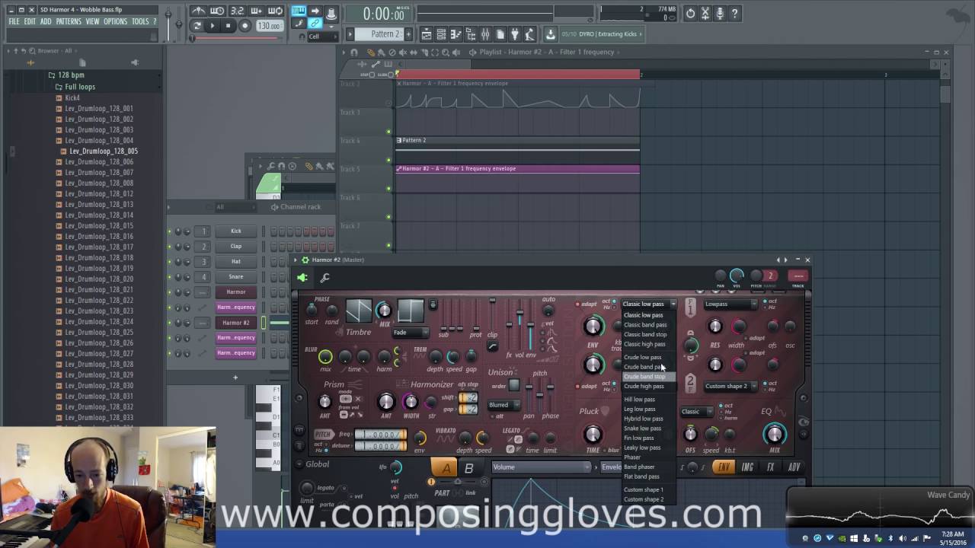Image resolution: width=975 pixels, height=548 pixels.
Task: Open the Classic phaser type dropdown
Action: [696, 412]
